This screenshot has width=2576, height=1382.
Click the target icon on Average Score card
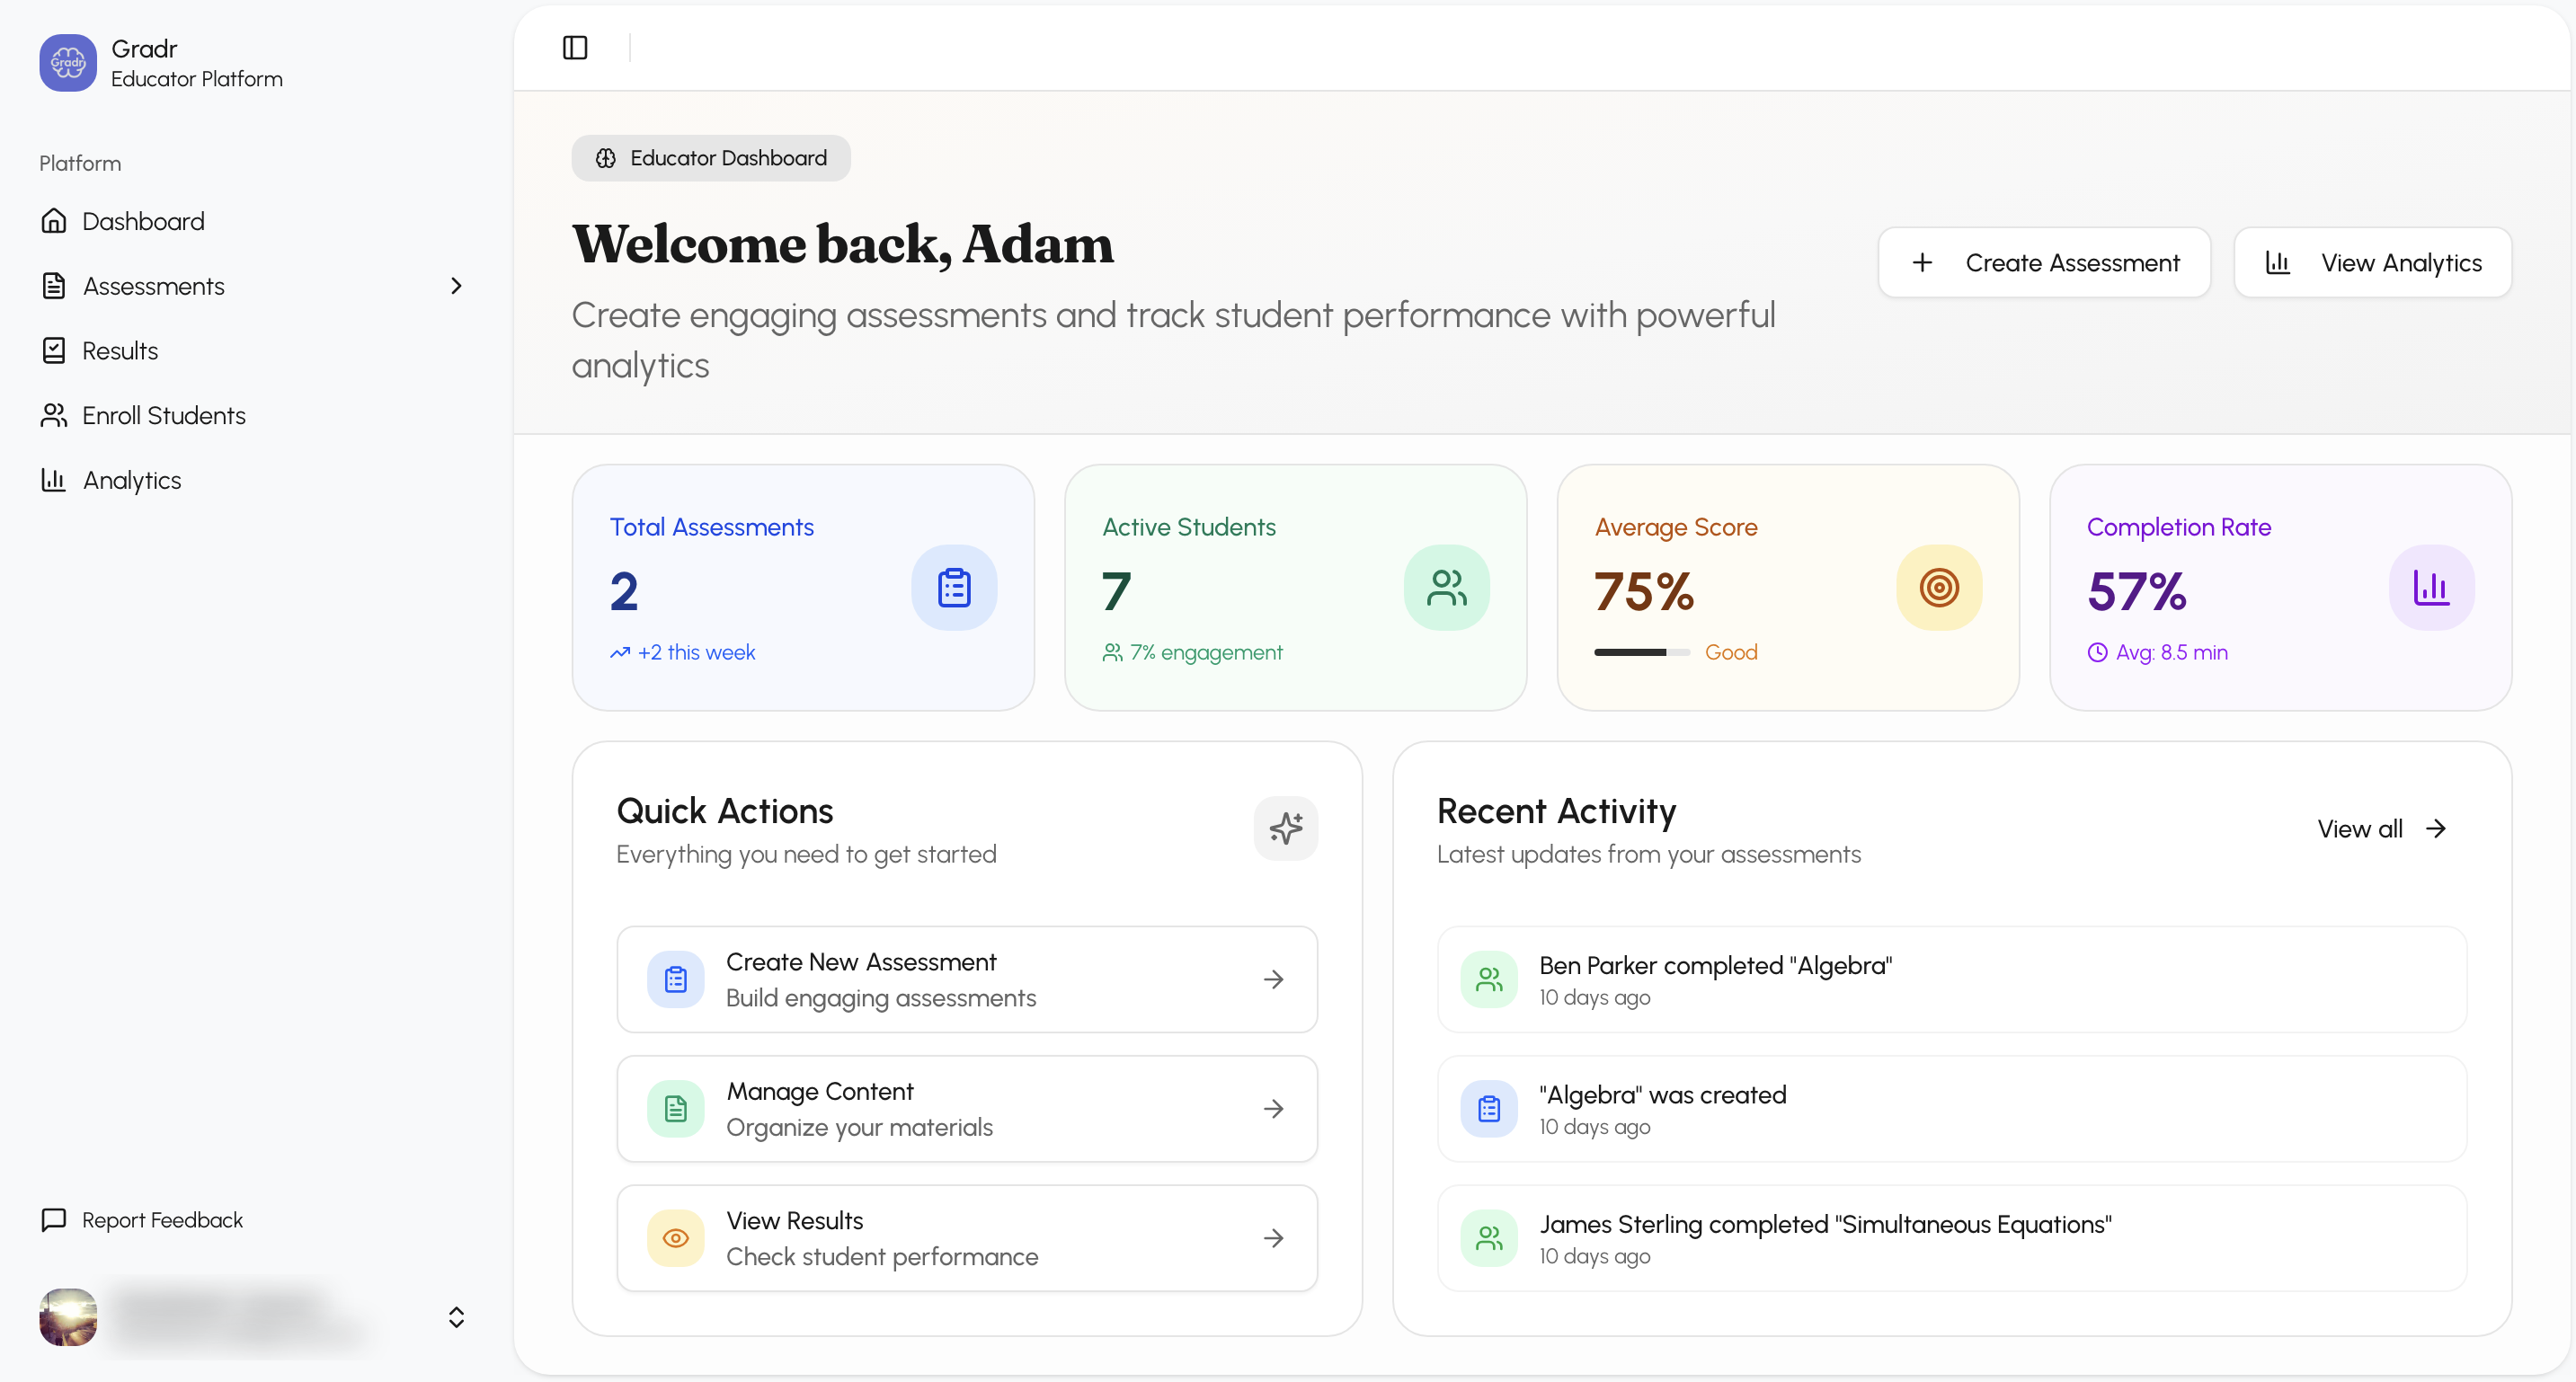[x=1938, y=587]
